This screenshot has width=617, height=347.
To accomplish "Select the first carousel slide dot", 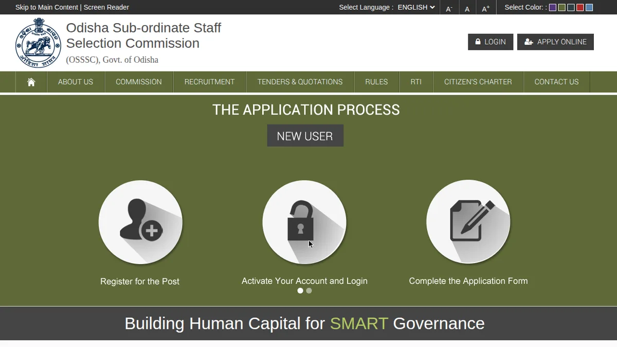I will point(300,290).
